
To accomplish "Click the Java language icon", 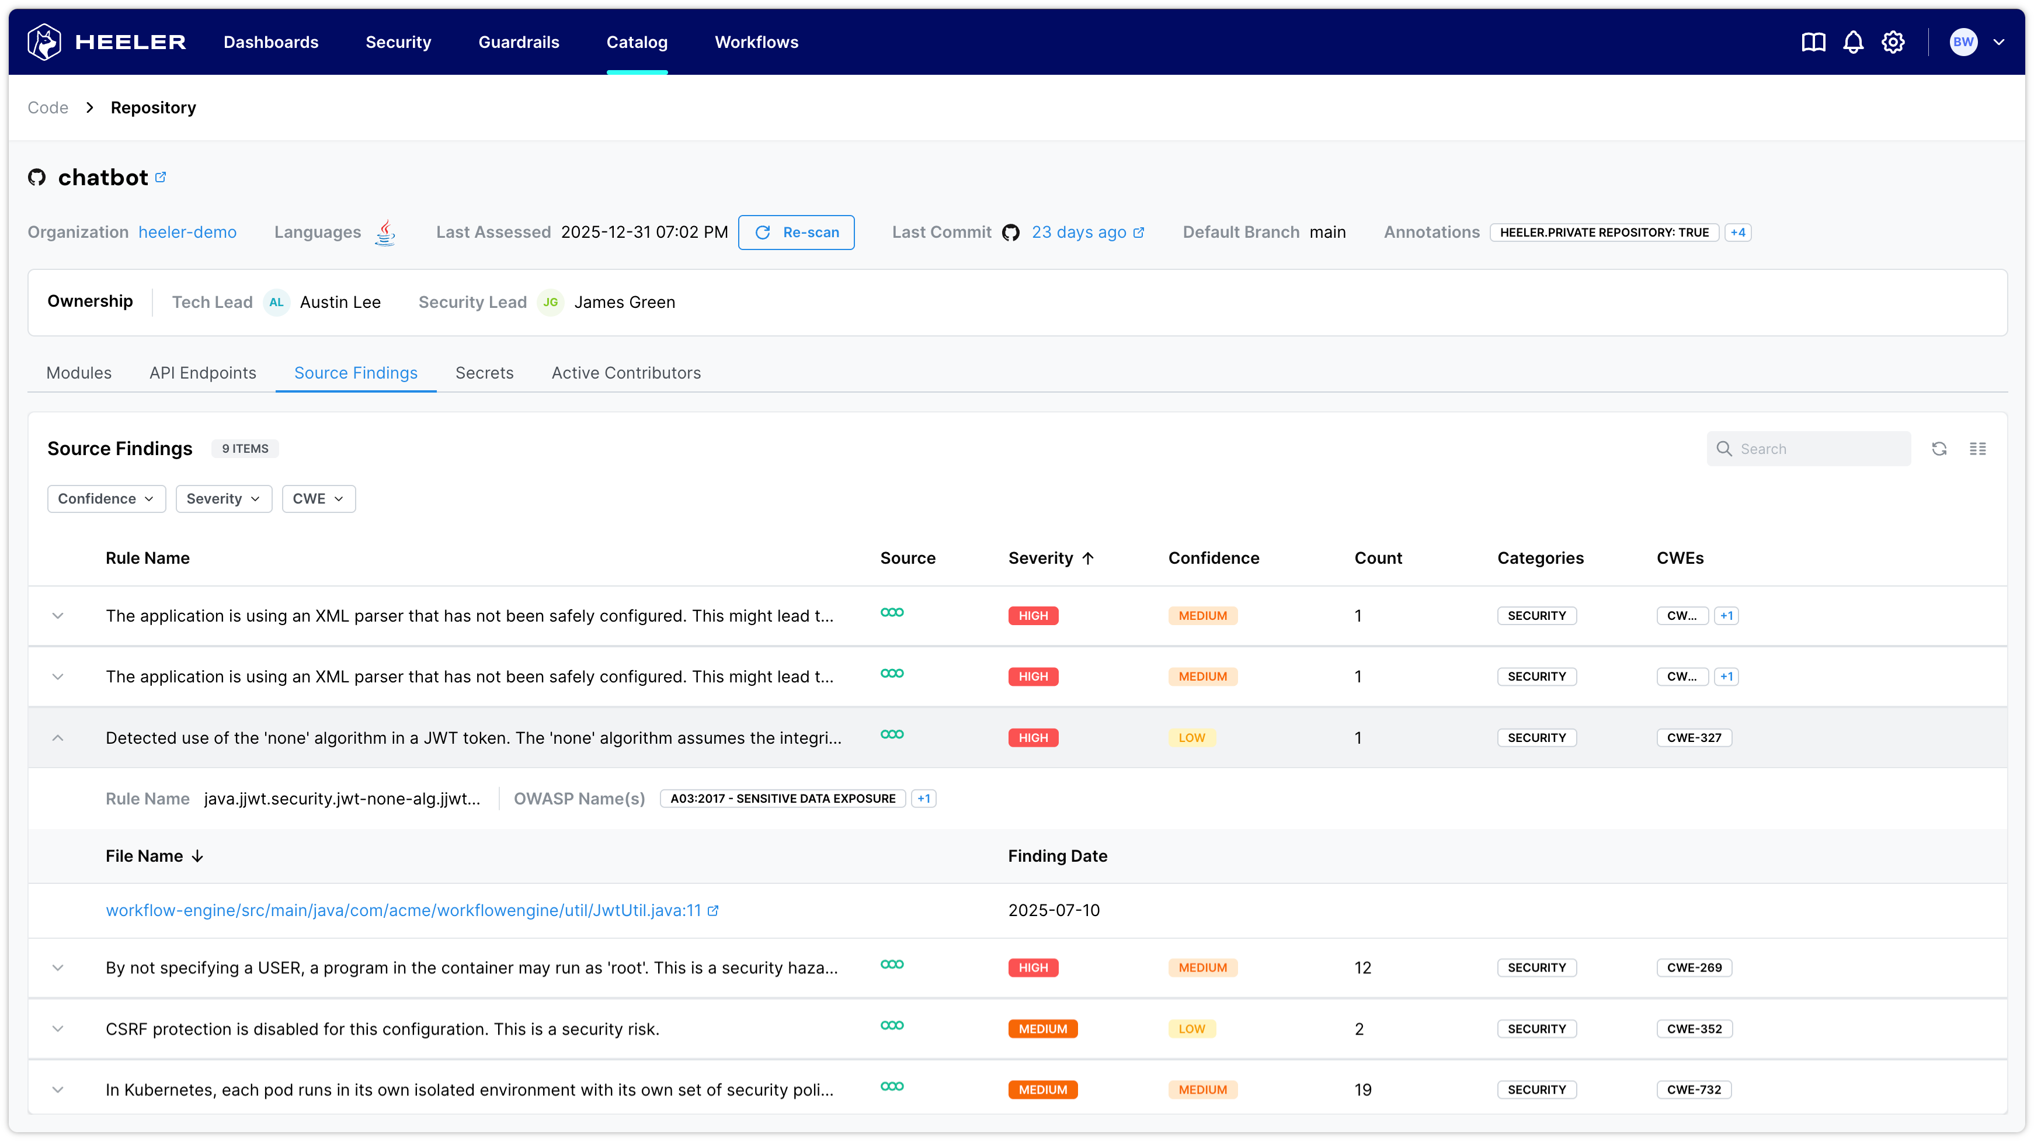I will (384, 233).
